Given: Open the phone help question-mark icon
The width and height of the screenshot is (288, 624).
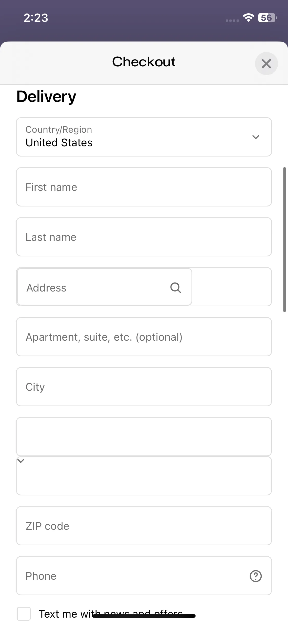Looking at the screenshot, I should [255, 576].
